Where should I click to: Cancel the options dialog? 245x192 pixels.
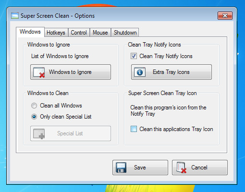pyautogui.click(x=200, y=168)
